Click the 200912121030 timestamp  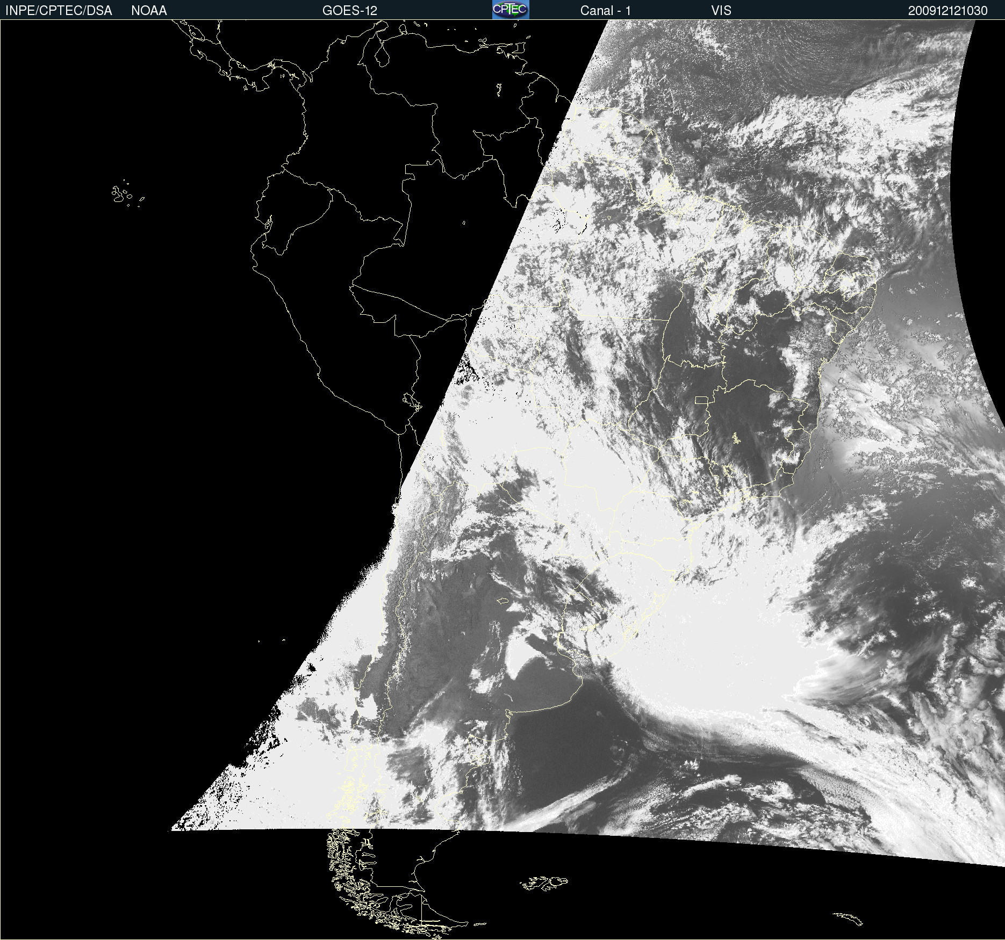tap(948, 11)
